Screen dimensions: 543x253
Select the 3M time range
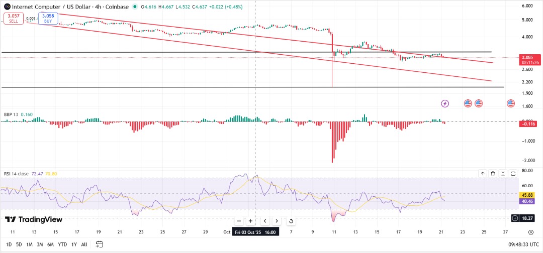(x=40, y=244)
